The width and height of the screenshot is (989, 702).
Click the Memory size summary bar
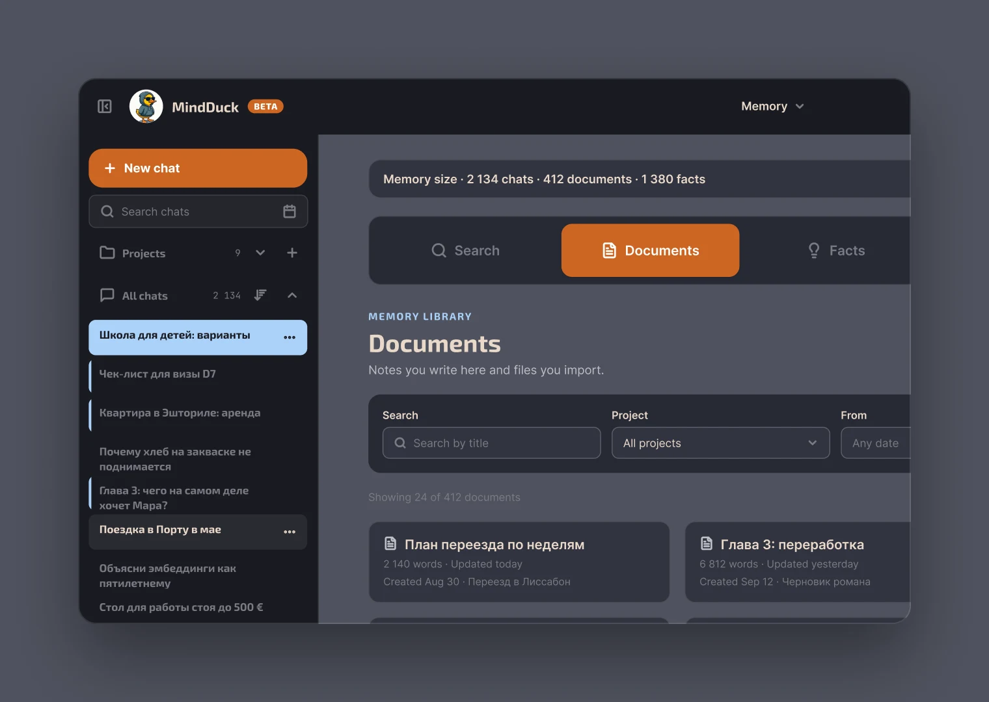(640, 179)
